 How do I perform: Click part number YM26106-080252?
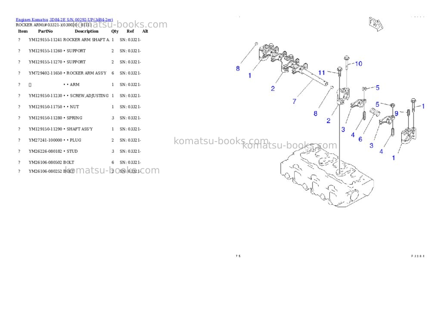(45, 171)
